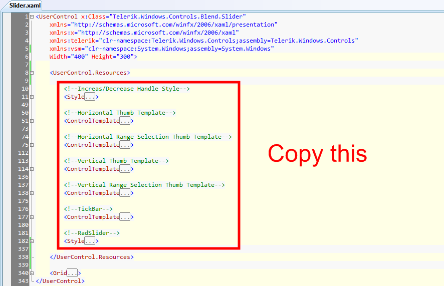This screenshot has width=444, height=286.
Task: Click the ellipsis box after Style on line 182
Action: click(90, 241)
